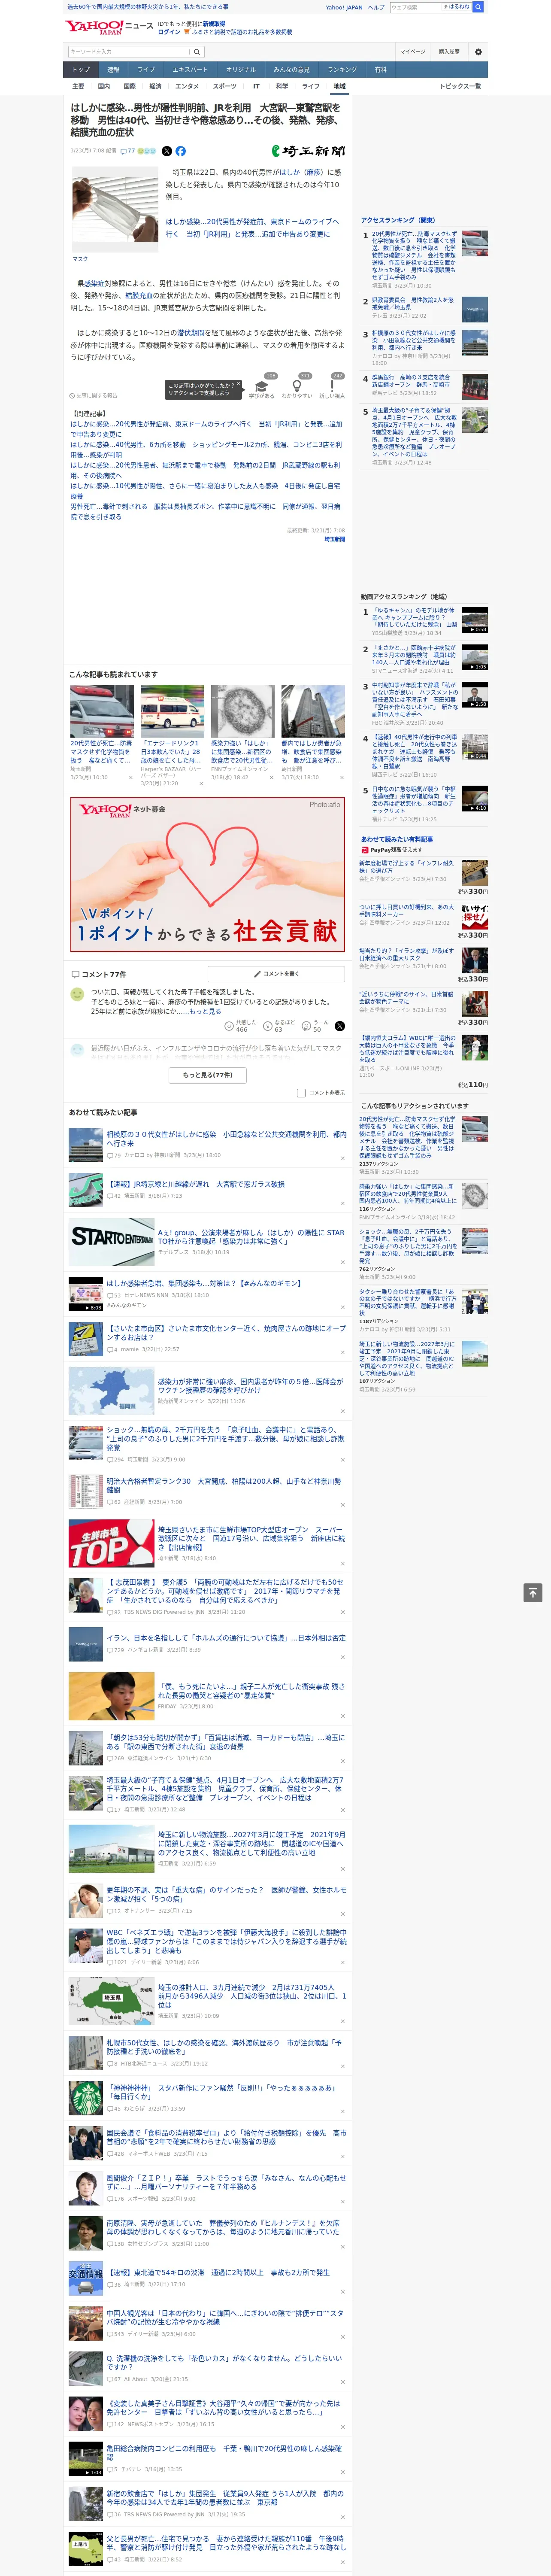Screen dimensions: 551x2576
Task: Select the ランキング tab
Action: coord(342,70)
